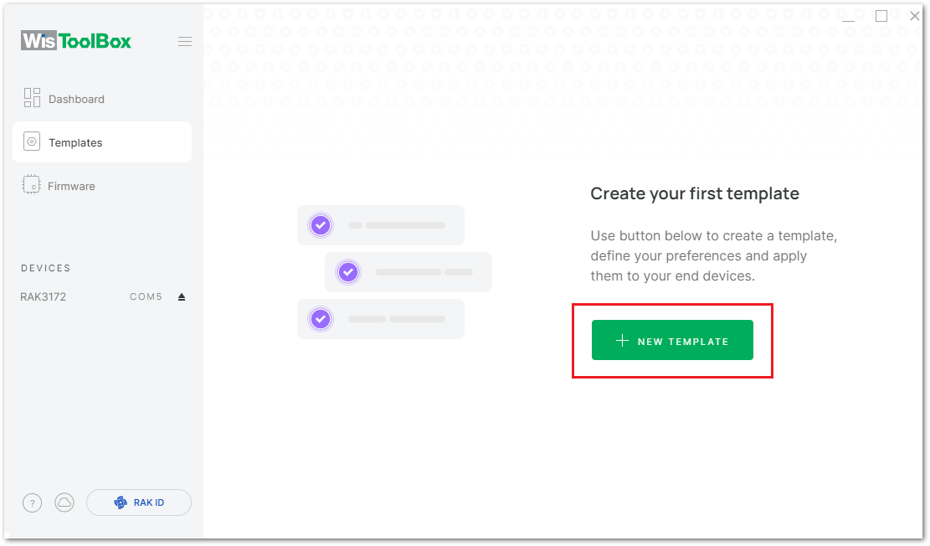Viewport: 930px width, 546px height.
Task: Eject the RAK3172 device with the triangle icon
Action: [182, 296]
